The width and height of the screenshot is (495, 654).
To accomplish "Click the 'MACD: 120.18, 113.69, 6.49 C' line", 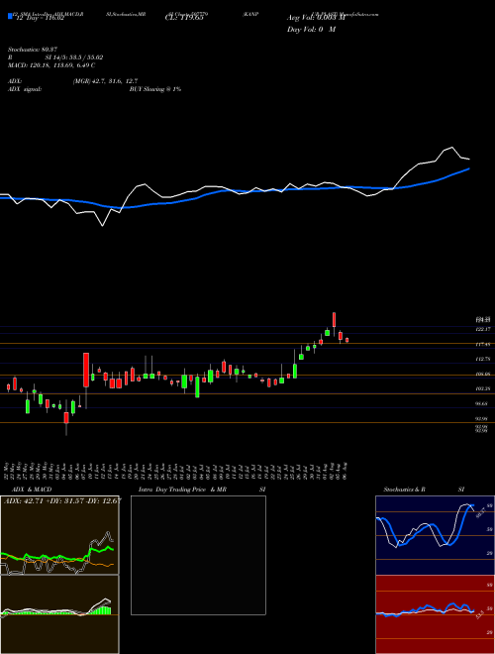I will (51, 65).
